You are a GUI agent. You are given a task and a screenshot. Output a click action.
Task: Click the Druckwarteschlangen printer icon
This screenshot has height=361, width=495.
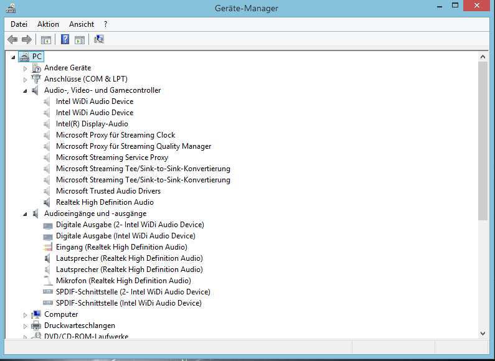[36, 326]
